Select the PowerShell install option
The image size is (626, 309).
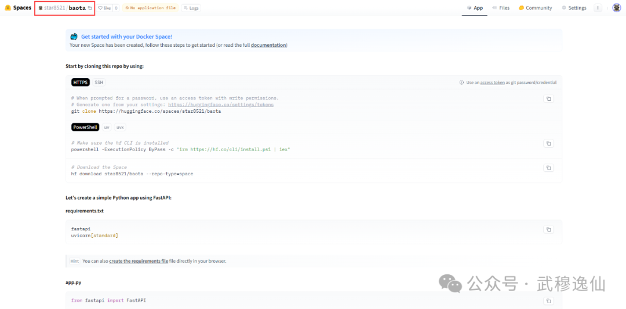[x=85, y=127]
